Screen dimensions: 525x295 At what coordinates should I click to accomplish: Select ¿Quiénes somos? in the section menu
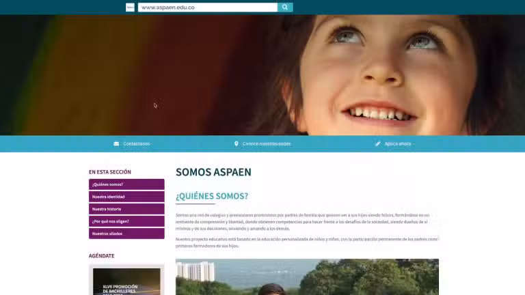tap(126, 184)
